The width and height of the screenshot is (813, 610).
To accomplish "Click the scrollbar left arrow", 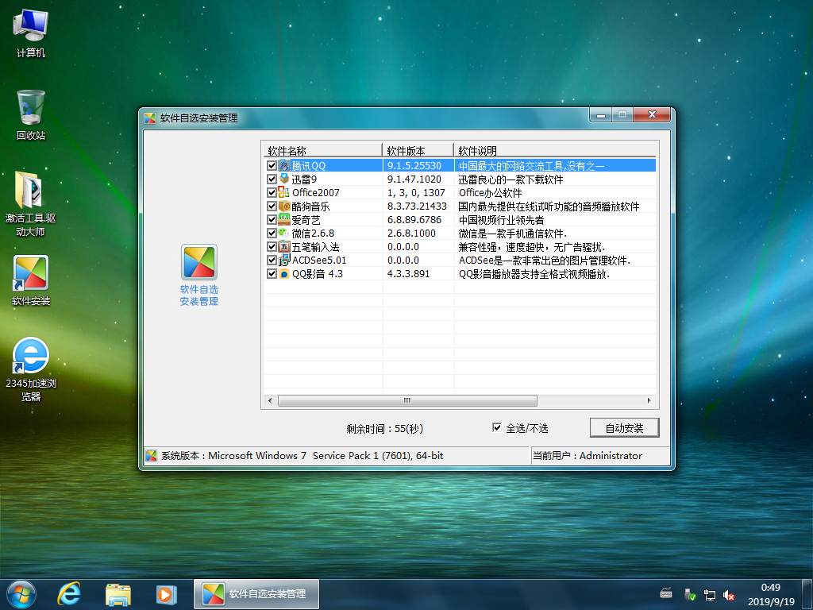I will (x=270, y=400).
